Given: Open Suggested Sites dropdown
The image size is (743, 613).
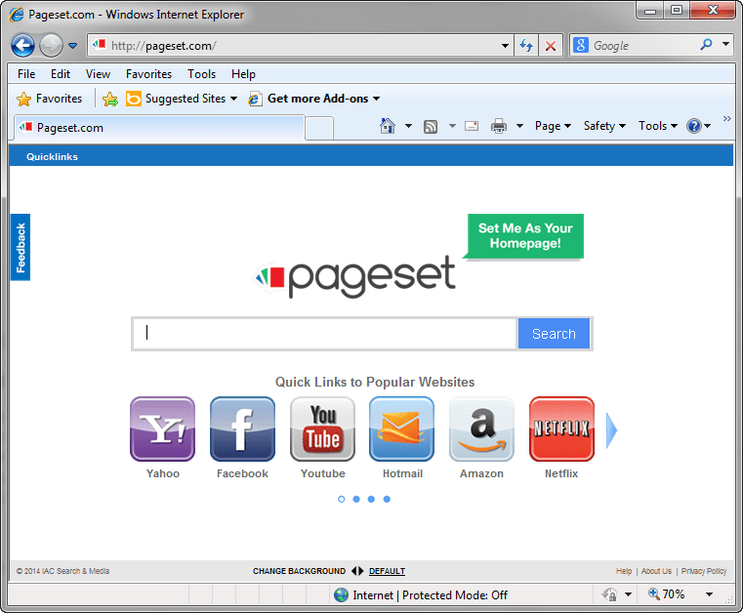Looking at the screenshot, I should coord(182,99).
